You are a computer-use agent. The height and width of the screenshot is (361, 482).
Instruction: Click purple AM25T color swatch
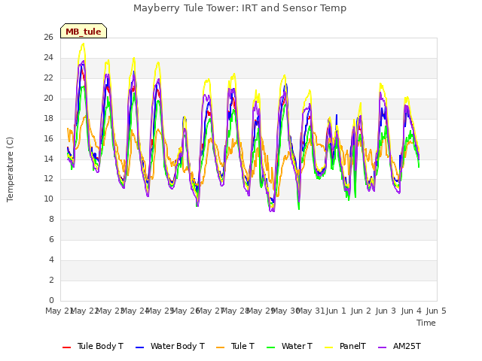[382, 347]
